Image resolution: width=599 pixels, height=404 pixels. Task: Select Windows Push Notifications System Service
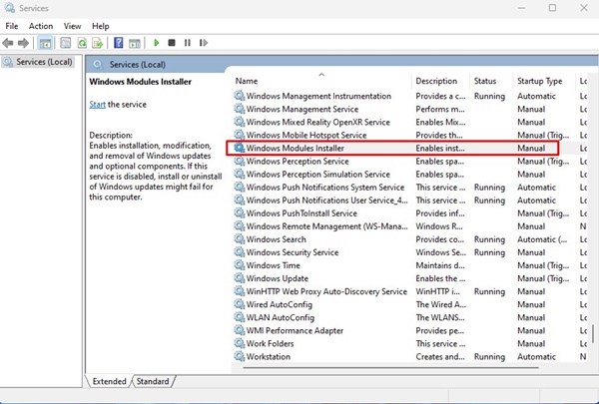[x=408, y=188]
